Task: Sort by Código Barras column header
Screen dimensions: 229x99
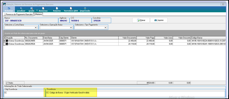Action: (x=209, y=38)
